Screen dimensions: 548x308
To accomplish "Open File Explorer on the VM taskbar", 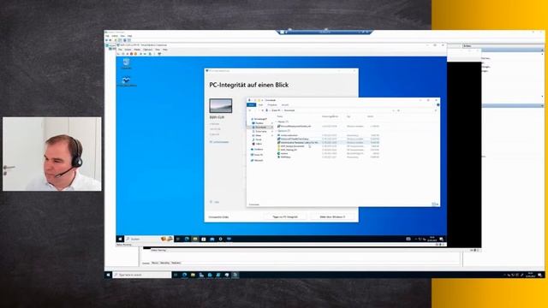I will 195,239.
